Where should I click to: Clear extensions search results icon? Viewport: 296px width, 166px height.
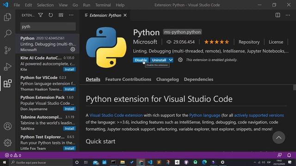click(61, 15)
